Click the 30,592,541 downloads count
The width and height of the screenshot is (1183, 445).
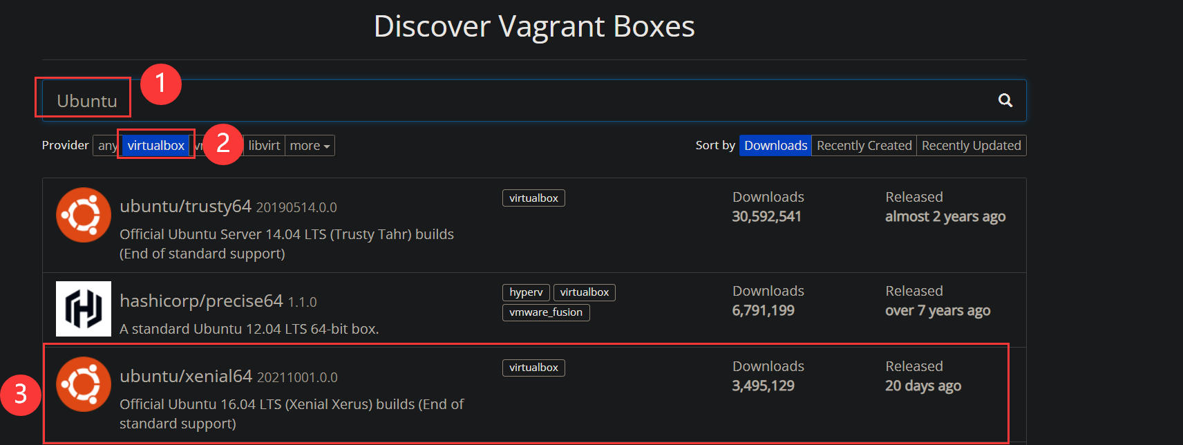click(x=766, y=216)
